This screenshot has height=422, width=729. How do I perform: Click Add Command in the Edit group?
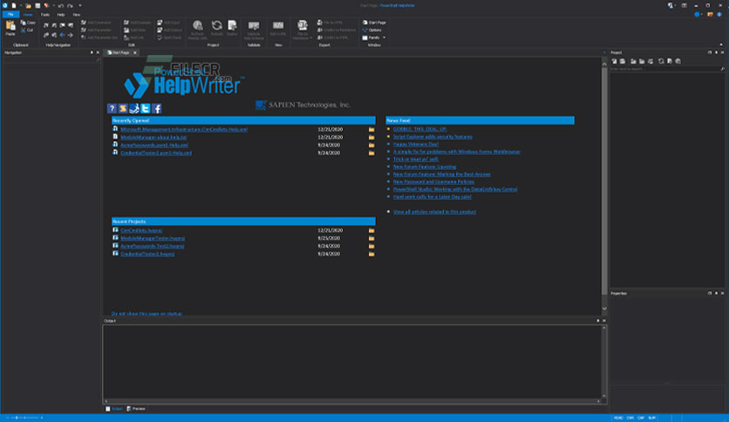96,23
